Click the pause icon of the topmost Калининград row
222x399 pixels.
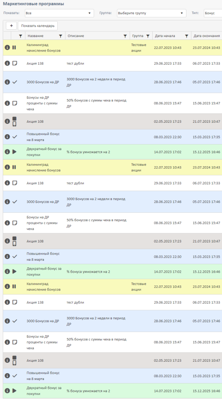pos(14,47)
